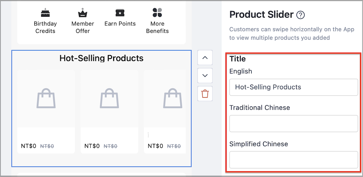This screenshot has width=363, height=177.
Task: Click the Earn Points label
Action: click(120, 24)
